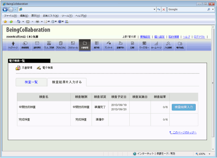The image size is (217, 158).
Task: Open the ツール(T) menu
Action: [67, 16]
